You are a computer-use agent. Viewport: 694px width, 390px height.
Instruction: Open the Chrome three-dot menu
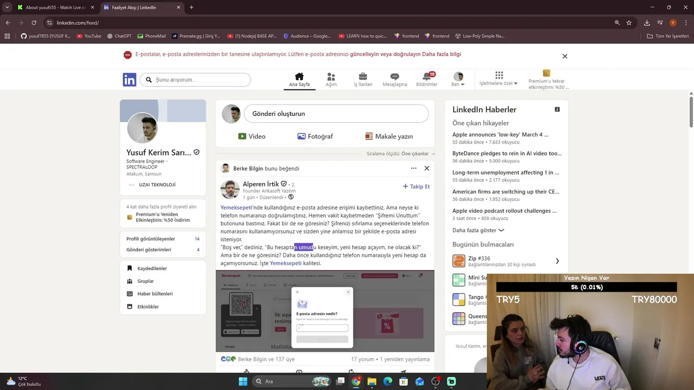tap(686, 23)
